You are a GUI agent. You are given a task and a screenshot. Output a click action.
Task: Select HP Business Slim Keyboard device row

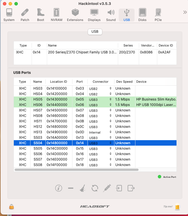(x=95, y=99)
